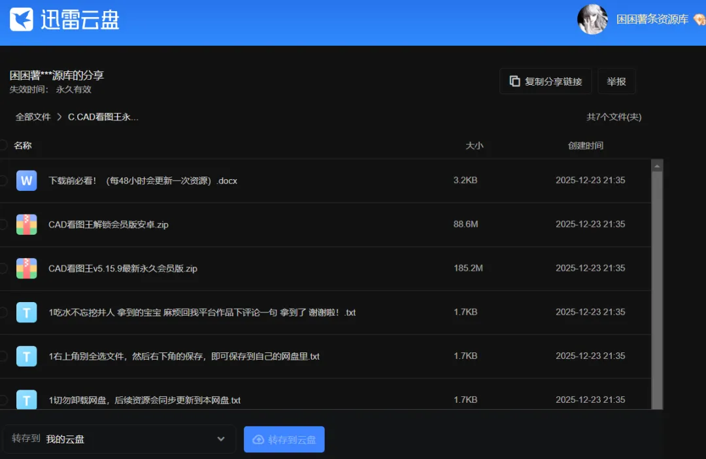
Task: Open the 转存到 我的云盘 dropdown
Action: pos(119,439)
